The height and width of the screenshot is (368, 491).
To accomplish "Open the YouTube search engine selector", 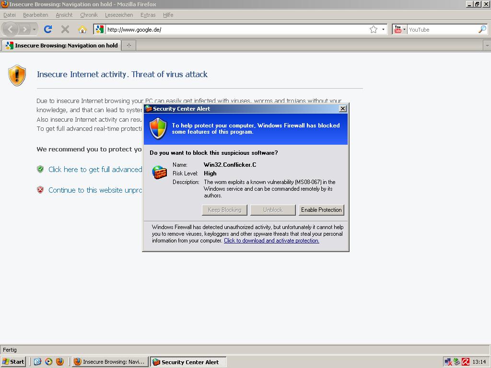I will pyautogui.click(x=399, y=29).
